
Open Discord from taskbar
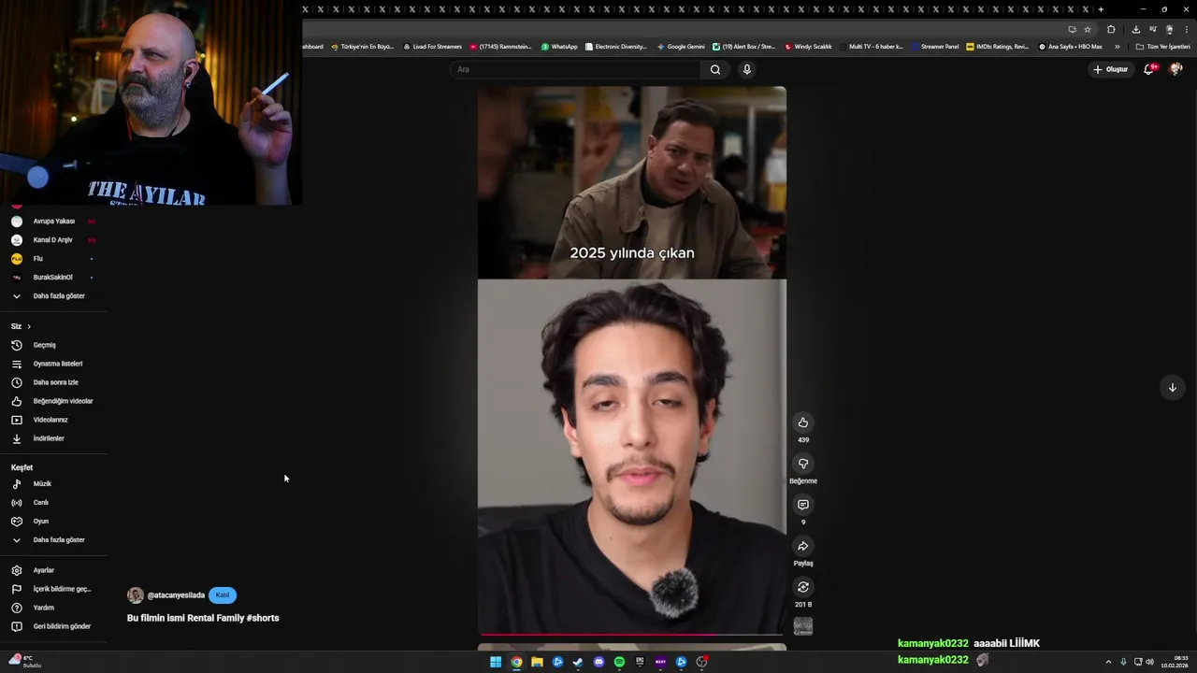coord(598,662)
